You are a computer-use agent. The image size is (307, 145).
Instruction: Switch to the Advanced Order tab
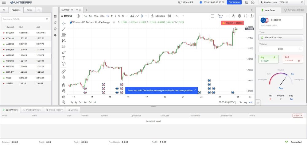pos(294,10)
